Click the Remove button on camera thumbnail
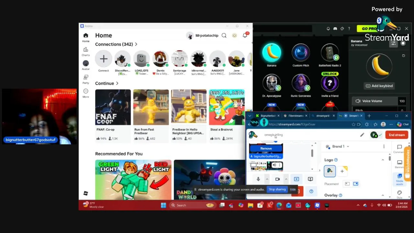This screenshot has height=233, width=414. [x=266, y=149]
